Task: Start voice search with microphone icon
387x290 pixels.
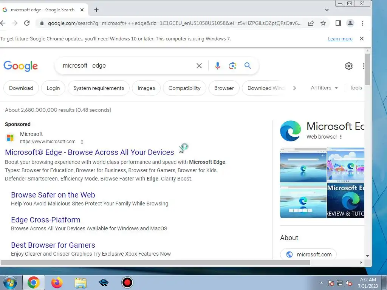Action: (217, 66)
